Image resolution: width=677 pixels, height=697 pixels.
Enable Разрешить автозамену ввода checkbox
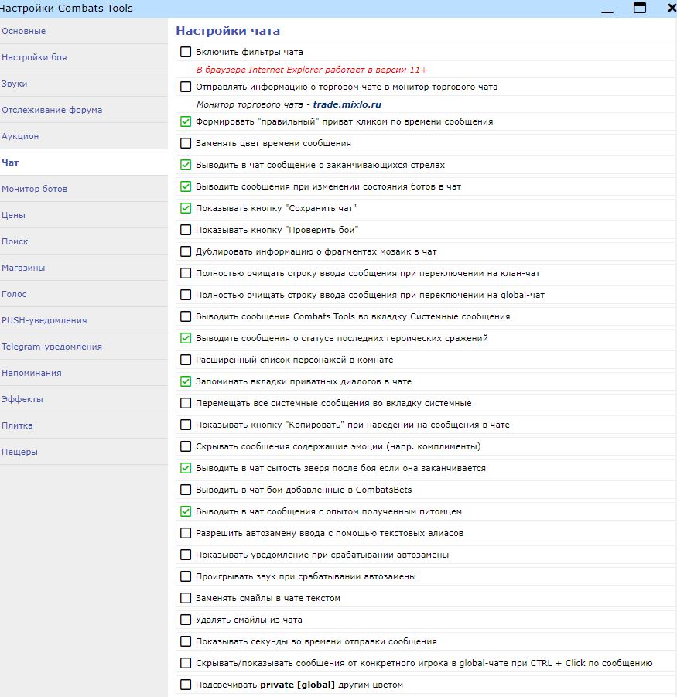click(x=186, y=533)
